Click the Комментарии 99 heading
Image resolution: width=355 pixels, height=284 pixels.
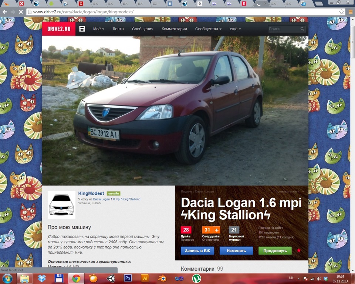tap(202, 269)
